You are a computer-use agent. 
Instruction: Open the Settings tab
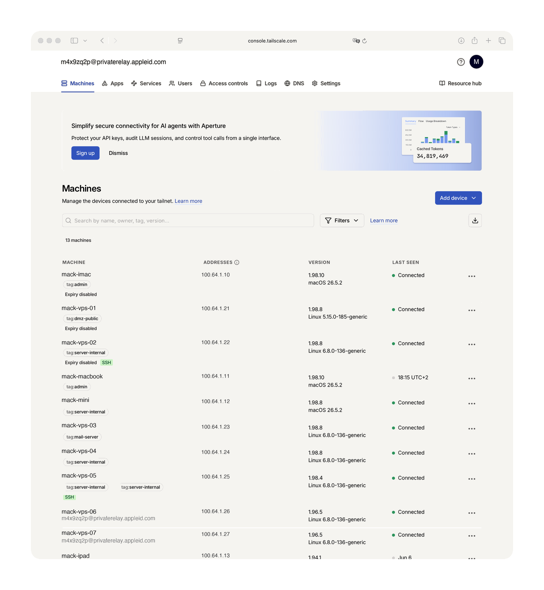coord(326,83)
